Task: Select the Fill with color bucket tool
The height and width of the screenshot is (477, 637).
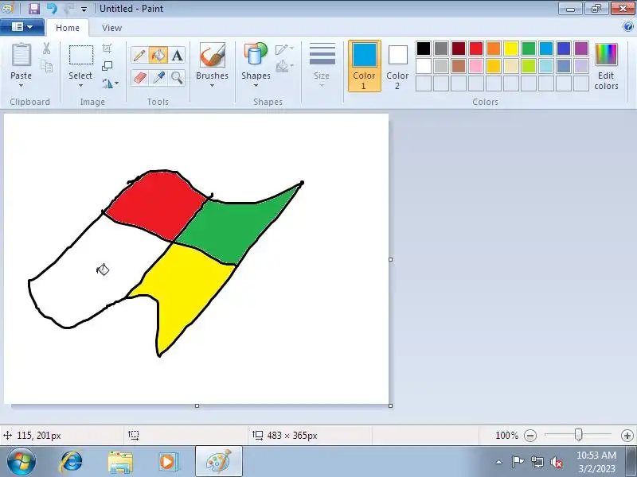Action: (158, 55)
